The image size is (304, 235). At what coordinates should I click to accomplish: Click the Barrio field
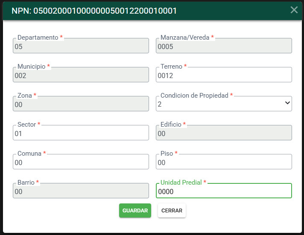click(x=81, y=191)
